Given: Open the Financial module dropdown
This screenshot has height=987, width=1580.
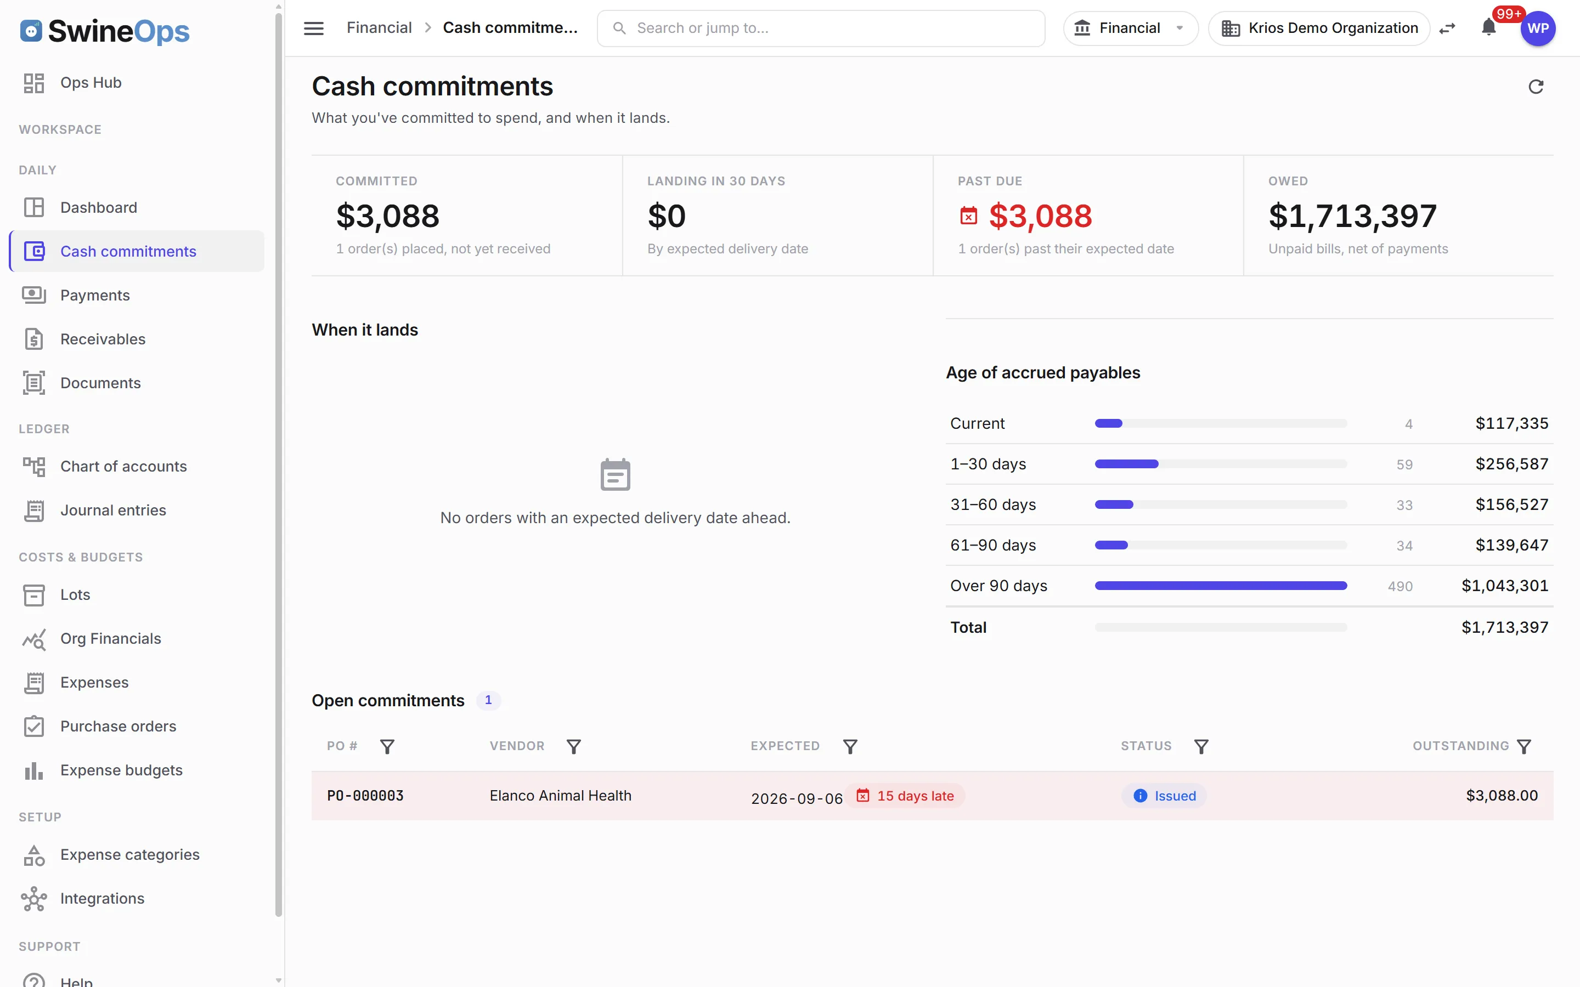Looking at the screenshot, I should tap(1130, 28).
